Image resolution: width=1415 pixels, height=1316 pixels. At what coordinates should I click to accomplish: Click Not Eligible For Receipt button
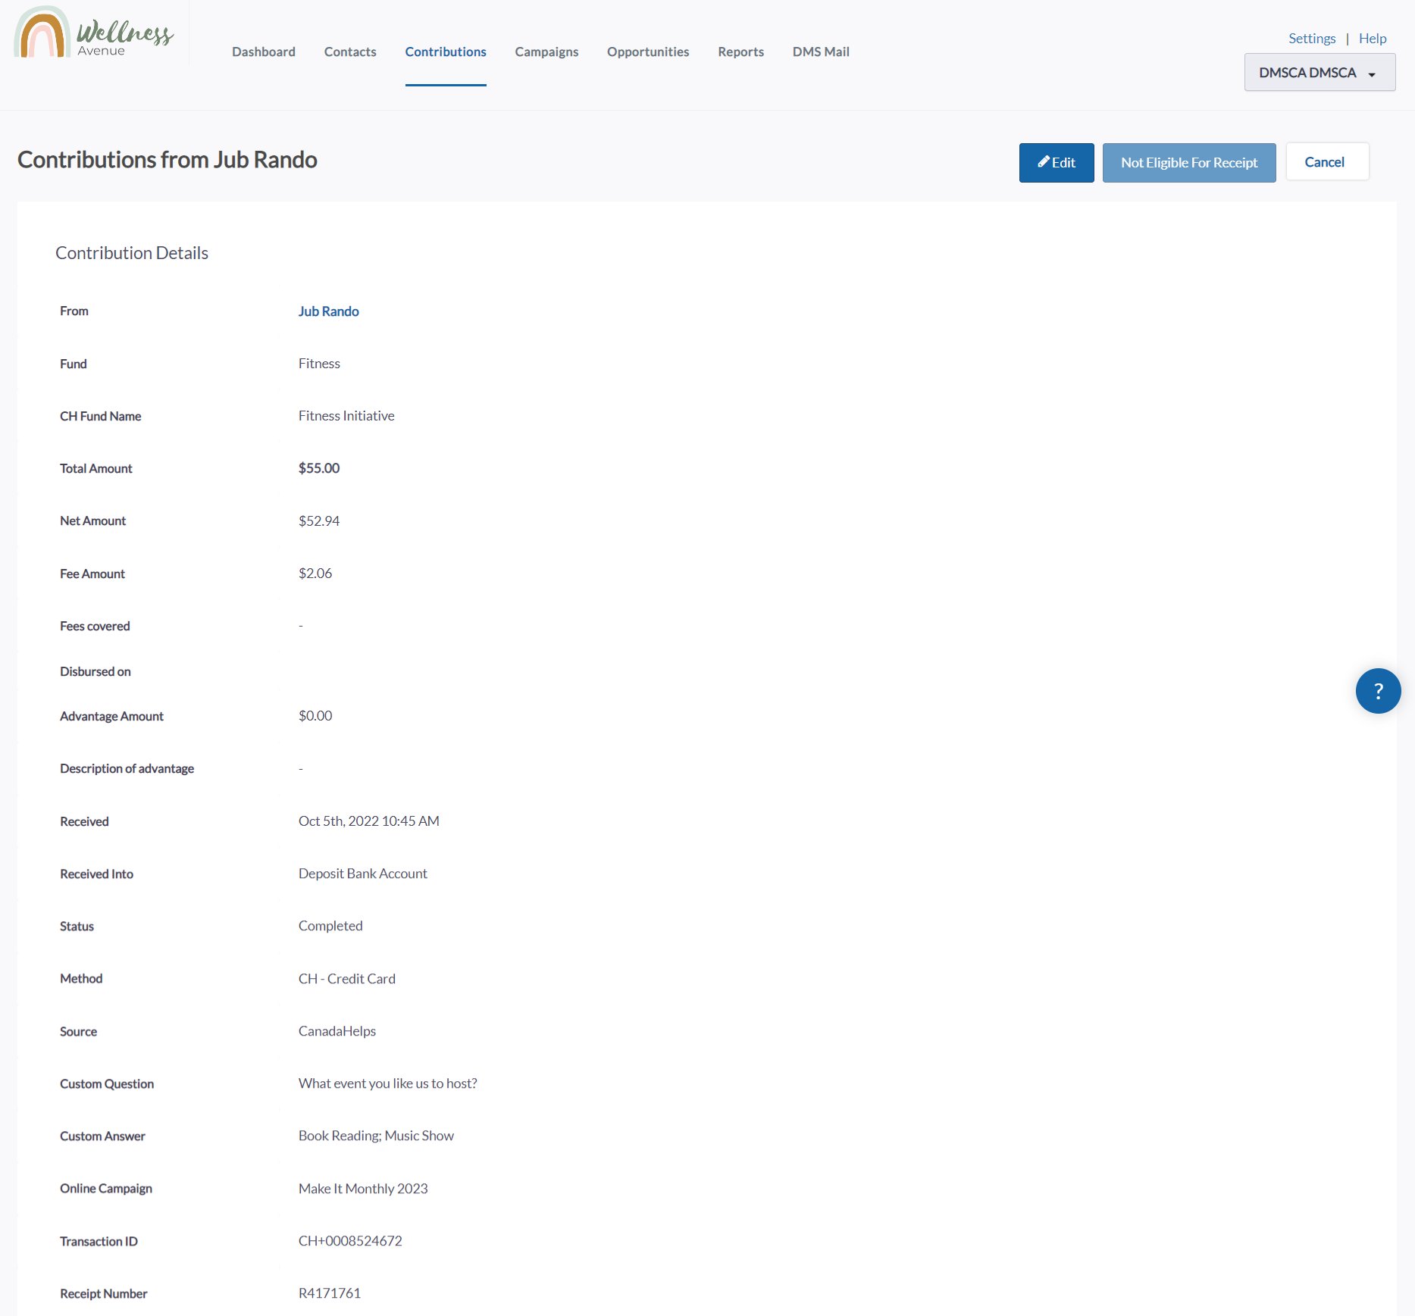point(1189,162)
